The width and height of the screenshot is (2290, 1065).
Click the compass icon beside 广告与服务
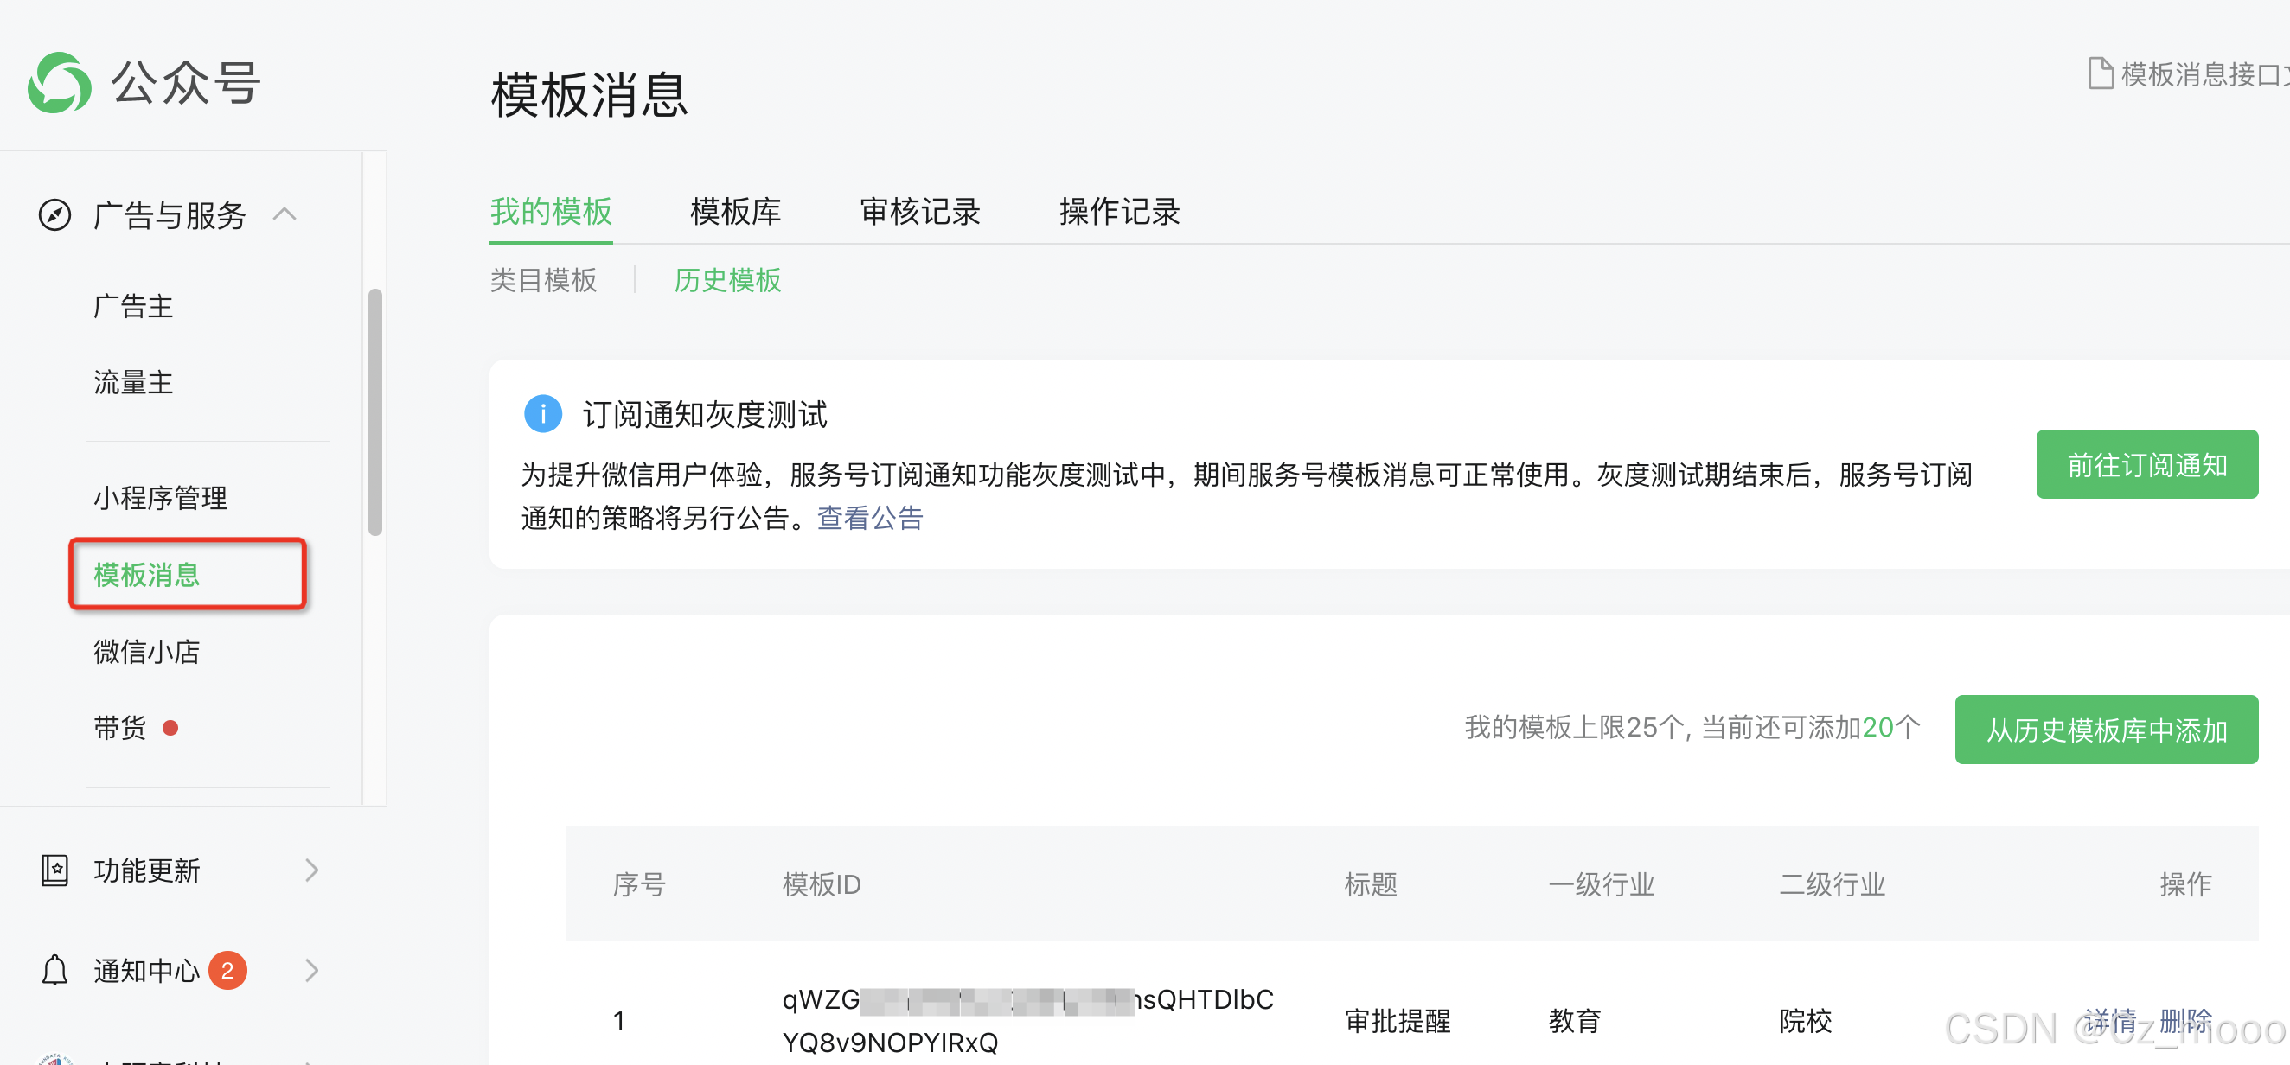(54, 215)
